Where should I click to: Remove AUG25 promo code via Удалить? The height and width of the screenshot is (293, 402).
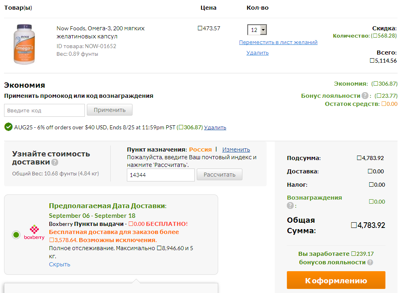click(x=215, y=127)
